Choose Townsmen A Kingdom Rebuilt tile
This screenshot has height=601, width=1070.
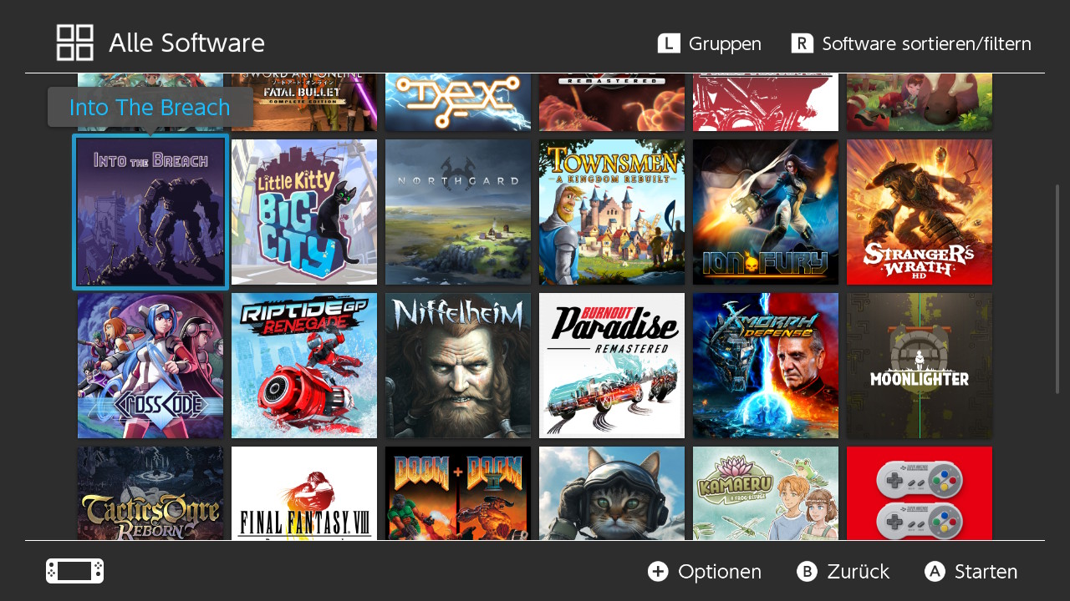pyautogui.click(x=612, y=212)
